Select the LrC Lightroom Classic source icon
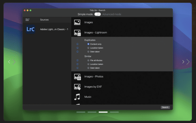Image resolution: width=196 pixels, height=123 pixels. [31, 29]
